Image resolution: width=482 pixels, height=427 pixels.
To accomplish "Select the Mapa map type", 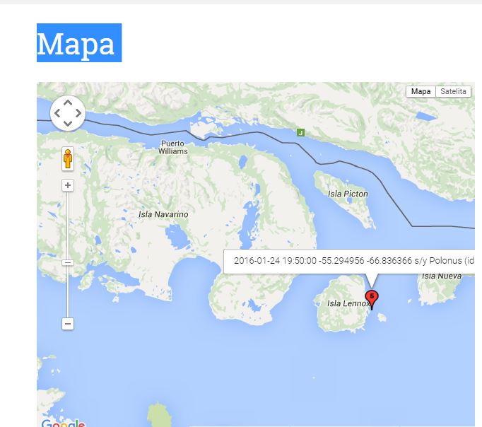I will pos(421,91).
